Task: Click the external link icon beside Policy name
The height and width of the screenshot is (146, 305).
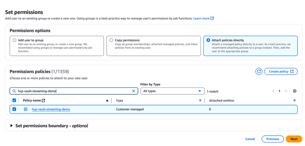Action: (44, 101)
